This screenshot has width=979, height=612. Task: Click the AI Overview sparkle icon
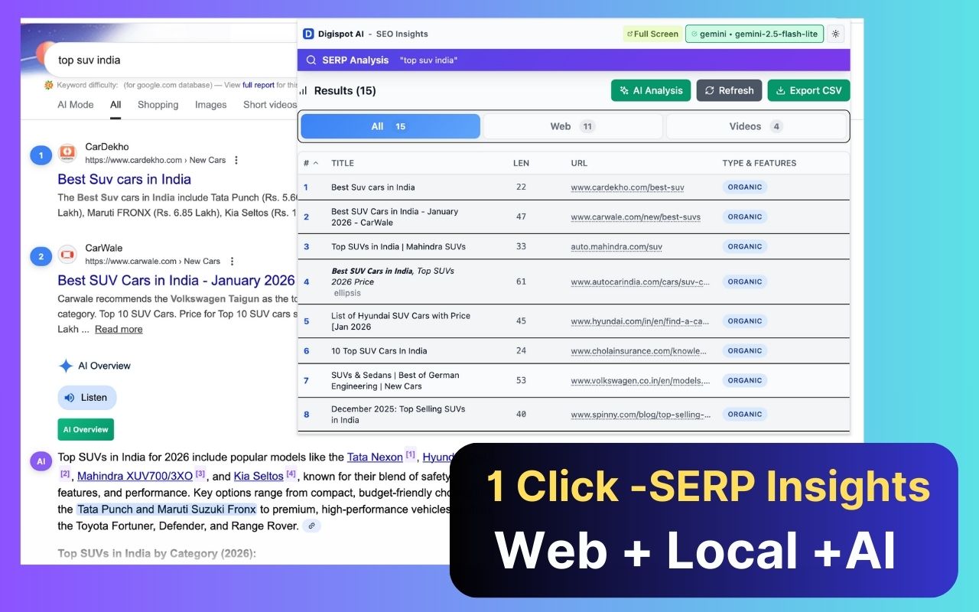tap(65, 366)
